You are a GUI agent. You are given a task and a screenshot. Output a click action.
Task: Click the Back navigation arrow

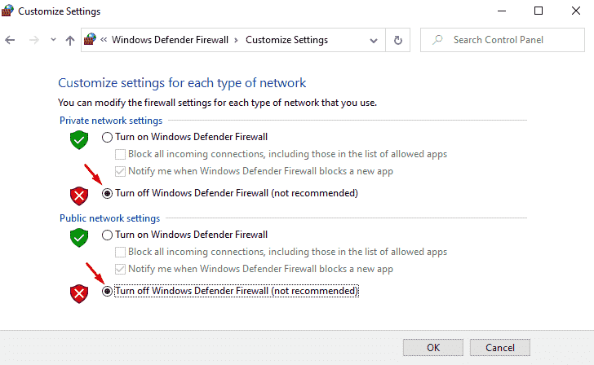(x=11, y=40)
